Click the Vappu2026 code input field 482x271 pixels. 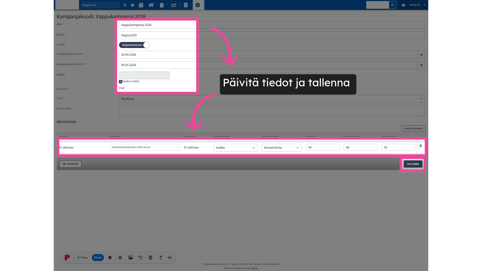(157, 35)
